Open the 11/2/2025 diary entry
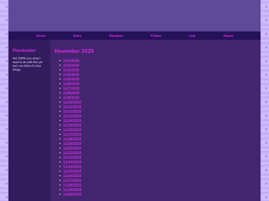This screenshot has width=269, height=201. pos(71,65)
